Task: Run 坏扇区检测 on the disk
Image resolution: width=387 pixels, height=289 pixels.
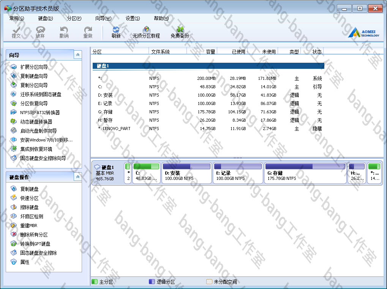Action: (x=32, y=216)
